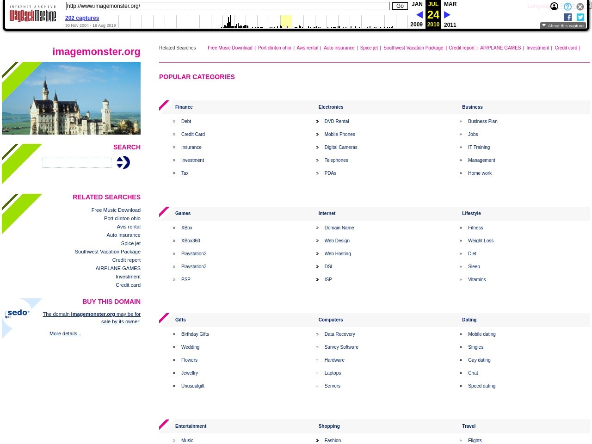This screenshot has width=592, height=444.
Task: Click the sidebar search text box
Action: click(x=77, y=163)
